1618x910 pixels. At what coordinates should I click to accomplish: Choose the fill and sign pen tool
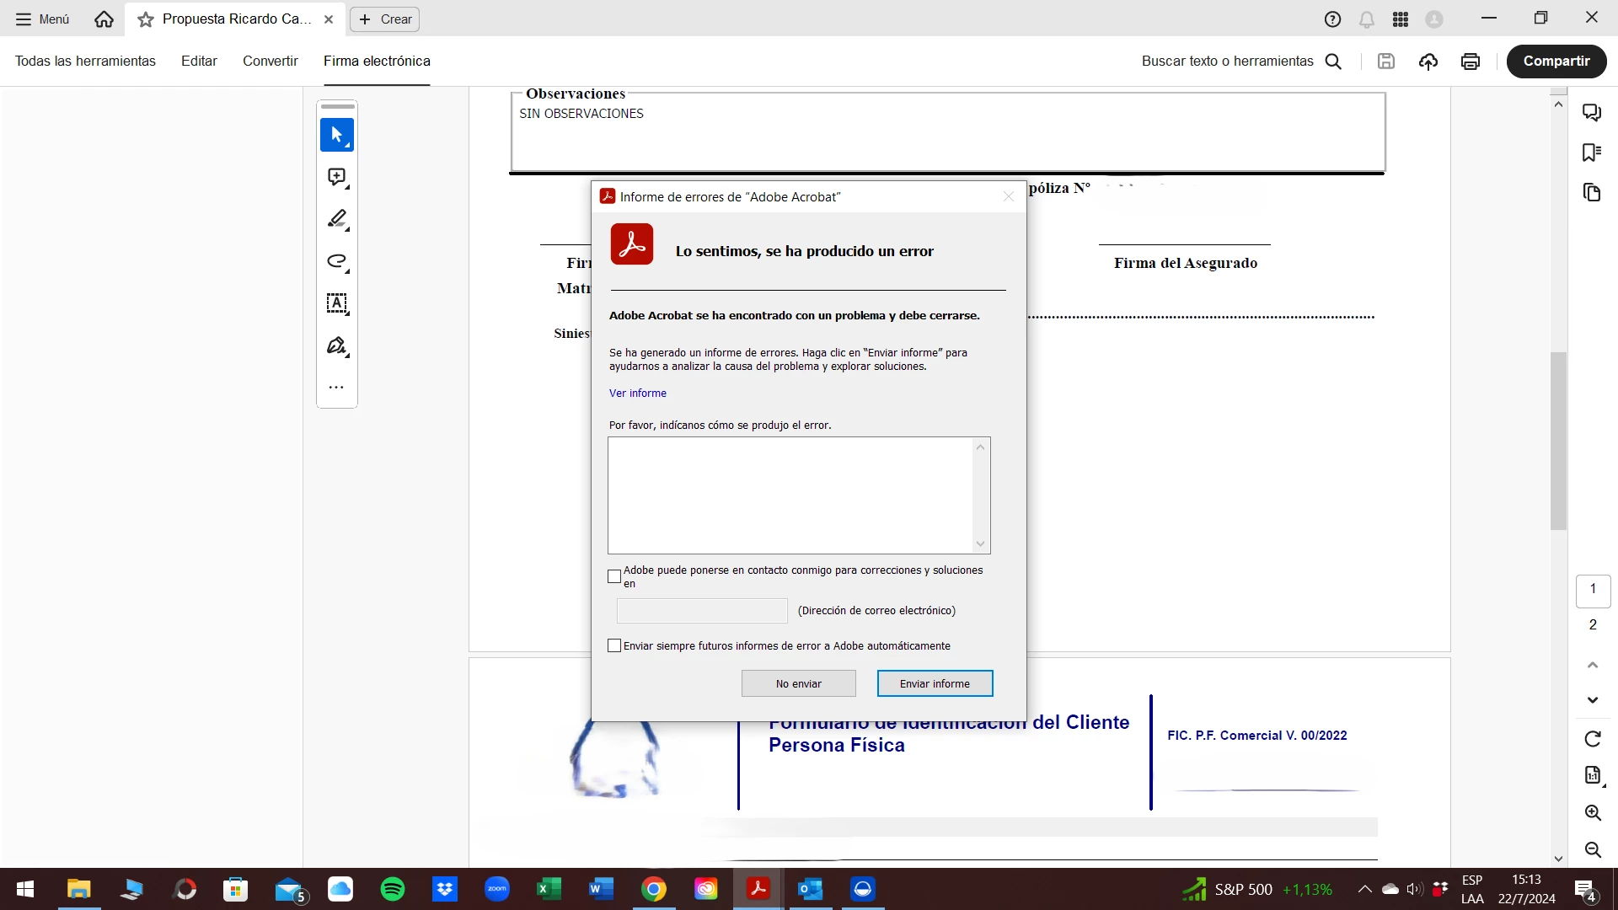tap(336, 345)
